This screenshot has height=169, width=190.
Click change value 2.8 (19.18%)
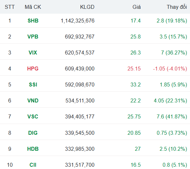click(172, 21)
